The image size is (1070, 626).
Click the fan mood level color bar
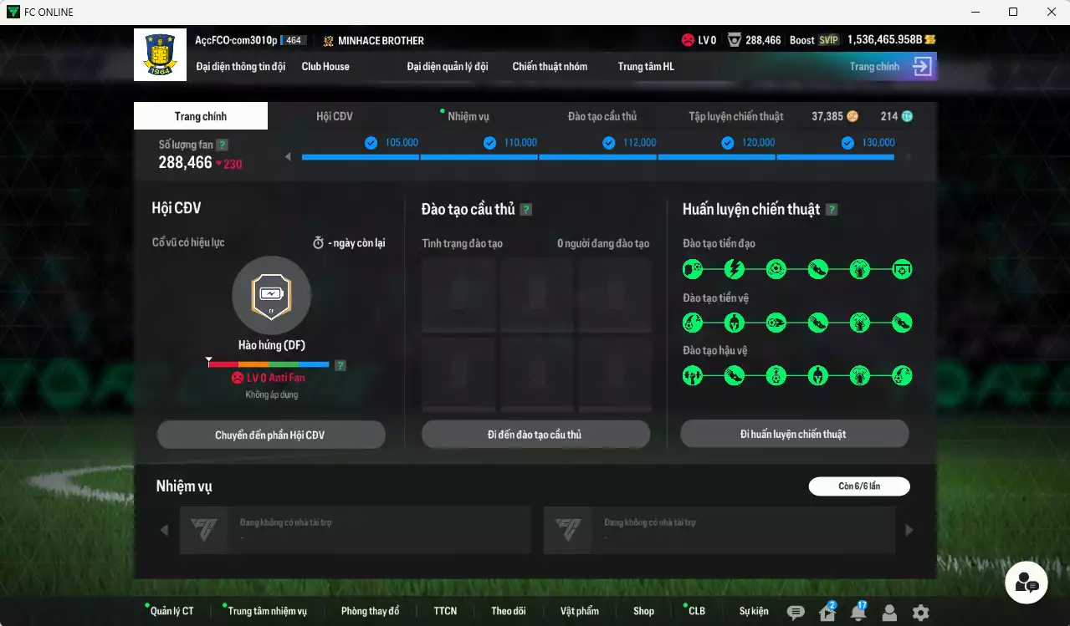coord(269,364)
